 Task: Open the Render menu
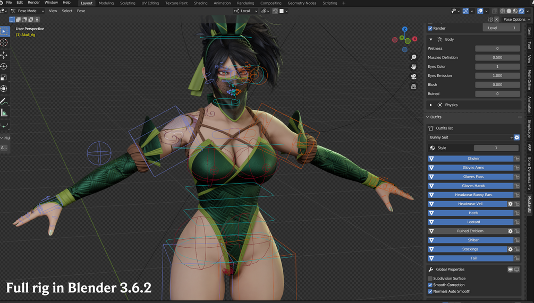(x=33, y=2)
